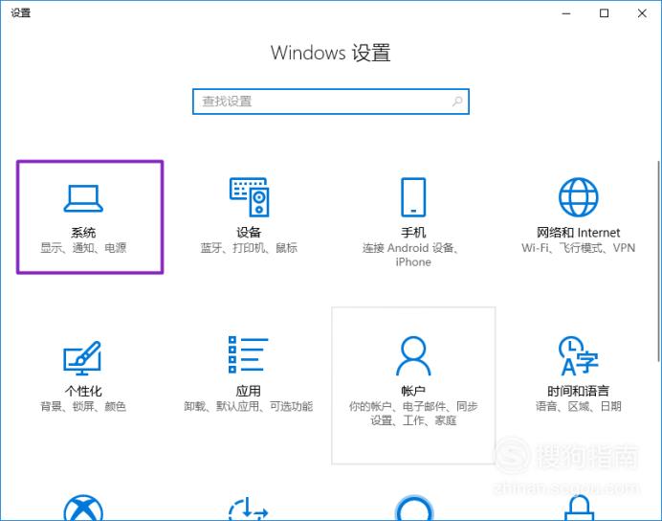Open the 系统 laptop icon

(83, 198)
